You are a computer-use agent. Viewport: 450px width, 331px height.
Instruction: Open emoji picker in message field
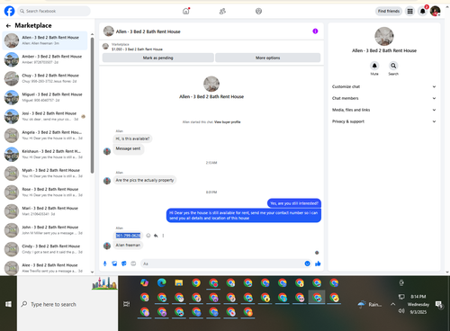coord(307,264)
